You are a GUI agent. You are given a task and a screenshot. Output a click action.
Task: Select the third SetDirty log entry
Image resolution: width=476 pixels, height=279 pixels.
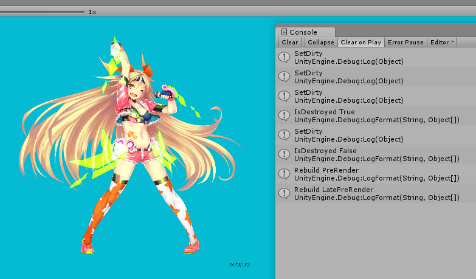click(376, 96)
